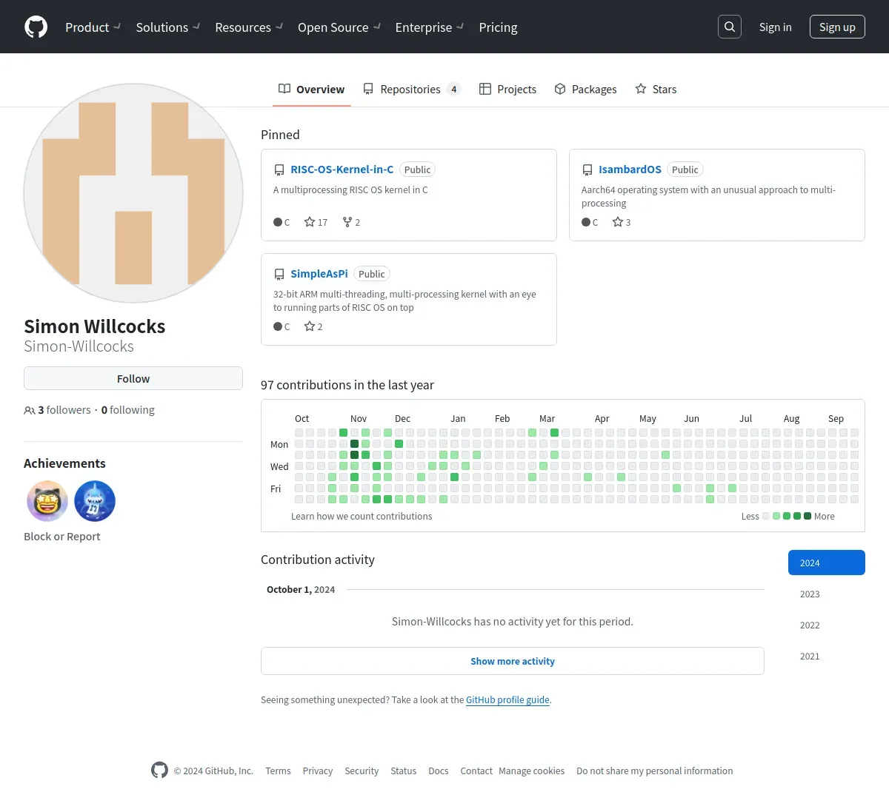Viewport: 889px width, 809px height.
Task: Click the footer Security link
Action: 362,771
